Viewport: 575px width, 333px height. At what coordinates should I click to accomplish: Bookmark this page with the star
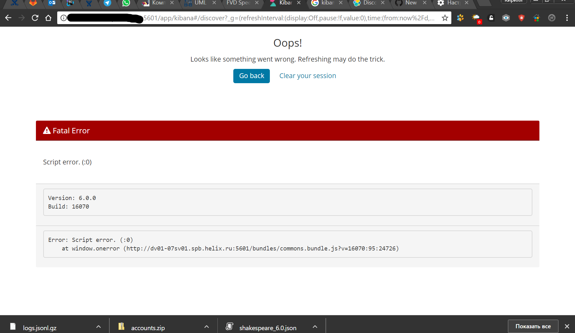445,18
